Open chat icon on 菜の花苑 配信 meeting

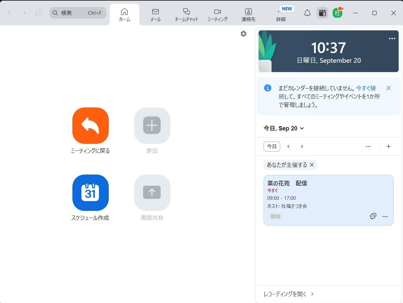tap(373, 216)
